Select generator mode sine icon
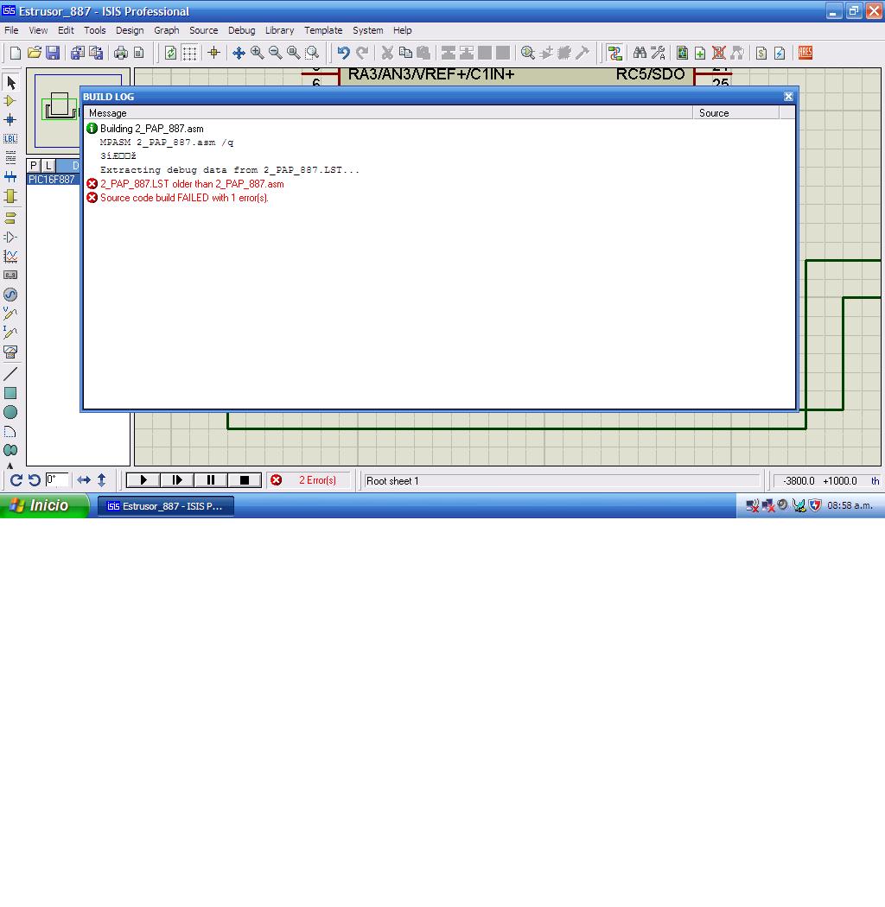 (10, 295)
